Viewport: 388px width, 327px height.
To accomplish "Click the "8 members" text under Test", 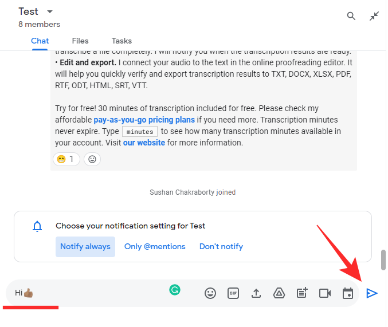I will pyautogui.click(x=40, y=24).
